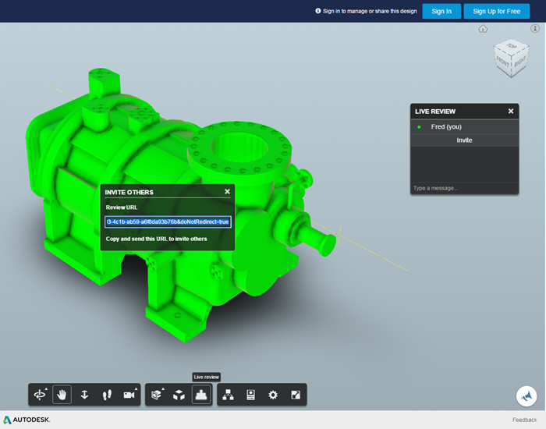
Task: Click the RIGHT face of ViewCube
Action: (x=520, y=62)
